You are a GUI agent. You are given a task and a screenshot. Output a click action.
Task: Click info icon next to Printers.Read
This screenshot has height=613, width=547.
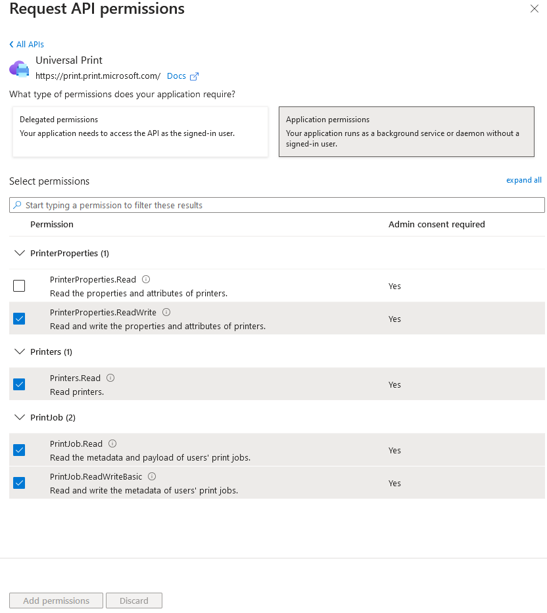coord(110,378)
